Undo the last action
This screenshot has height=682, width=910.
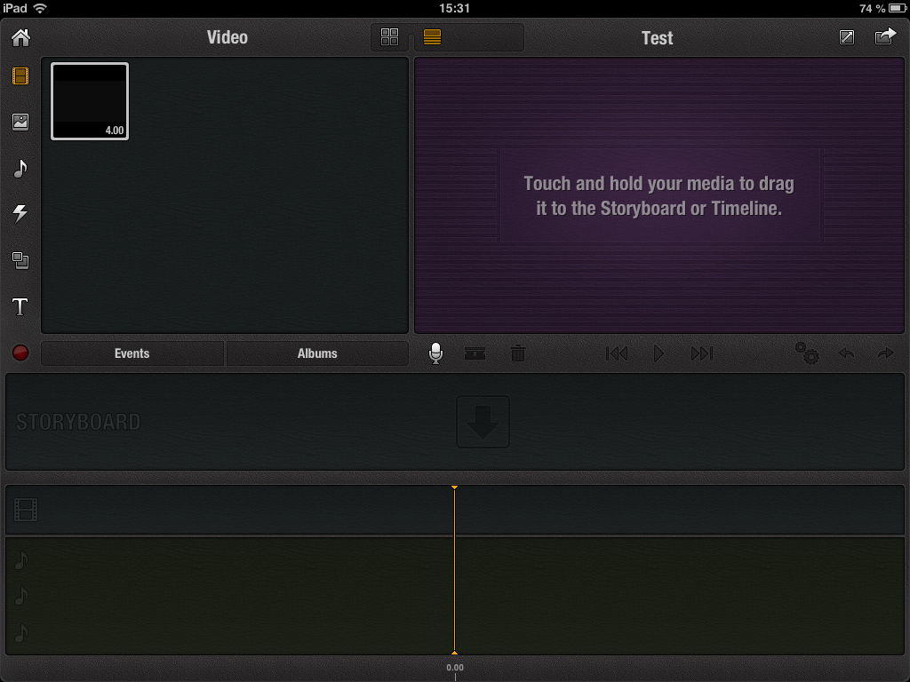point(846,353)
